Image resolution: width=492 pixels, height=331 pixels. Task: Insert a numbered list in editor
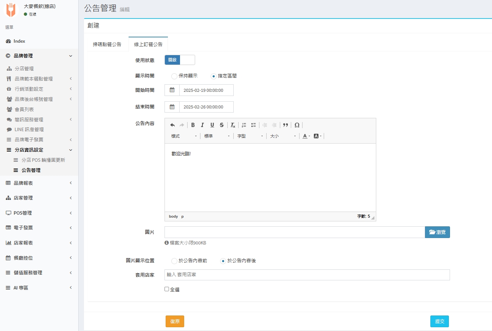coord(244,125)
